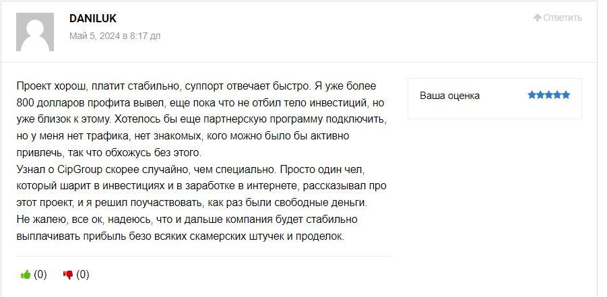
Task: Select the fourth rating star
Action: (557, 95)
